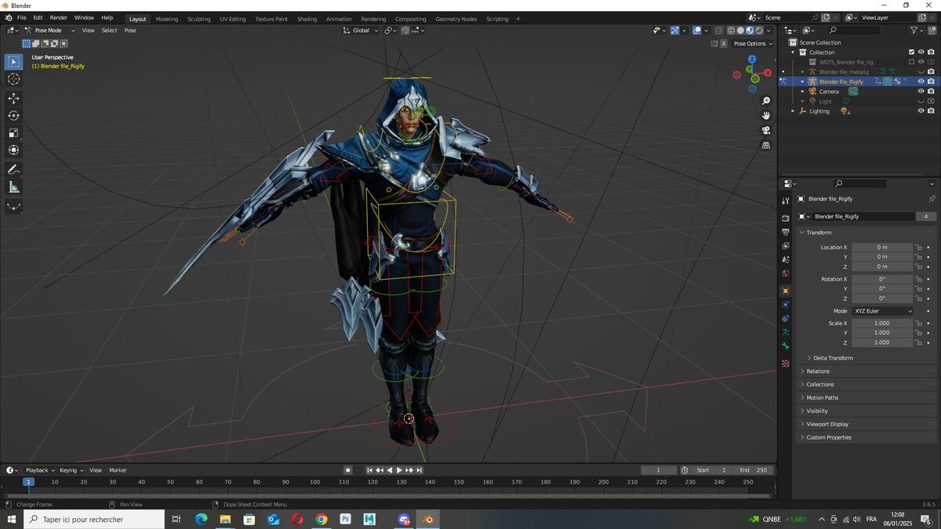Activate the Transform tool
The image size is (941, 529).
click(13, 150)
